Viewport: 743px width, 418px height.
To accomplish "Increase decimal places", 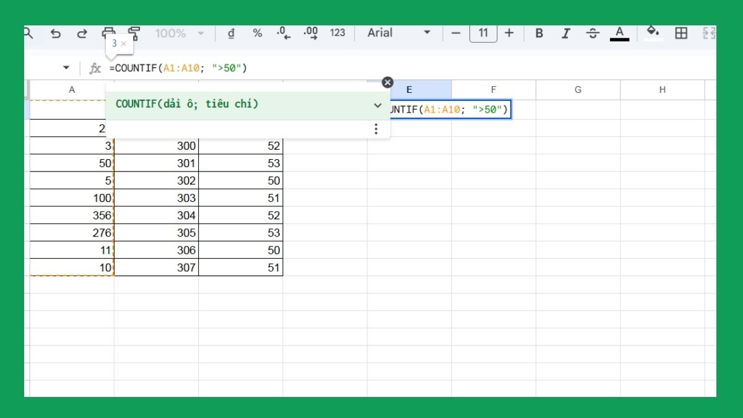I will [311, 33].
